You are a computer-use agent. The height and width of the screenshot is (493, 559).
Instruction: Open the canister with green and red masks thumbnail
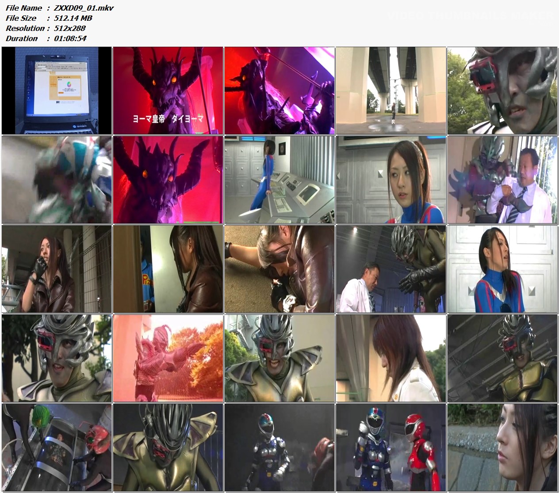(x=57, y=447)
